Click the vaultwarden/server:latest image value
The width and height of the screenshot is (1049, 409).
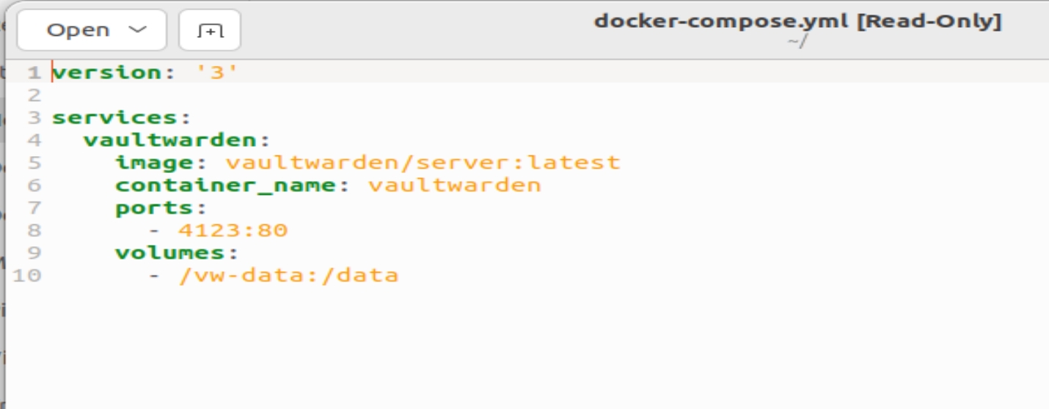coord(423,162)
